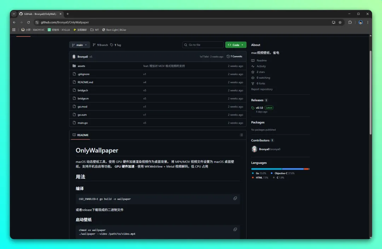The image size is (382, 249).
Task: Click the HTML segment of languages bar
Action: pos(306,169)
